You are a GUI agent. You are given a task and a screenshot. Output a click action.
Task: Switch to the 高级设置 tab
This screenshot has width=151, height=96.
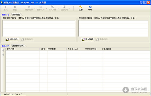pos(16,15)
